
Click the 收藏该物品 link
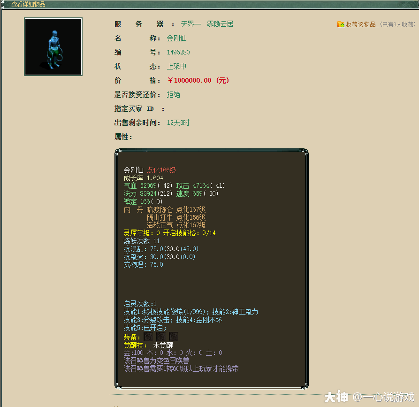coord(361,24)
